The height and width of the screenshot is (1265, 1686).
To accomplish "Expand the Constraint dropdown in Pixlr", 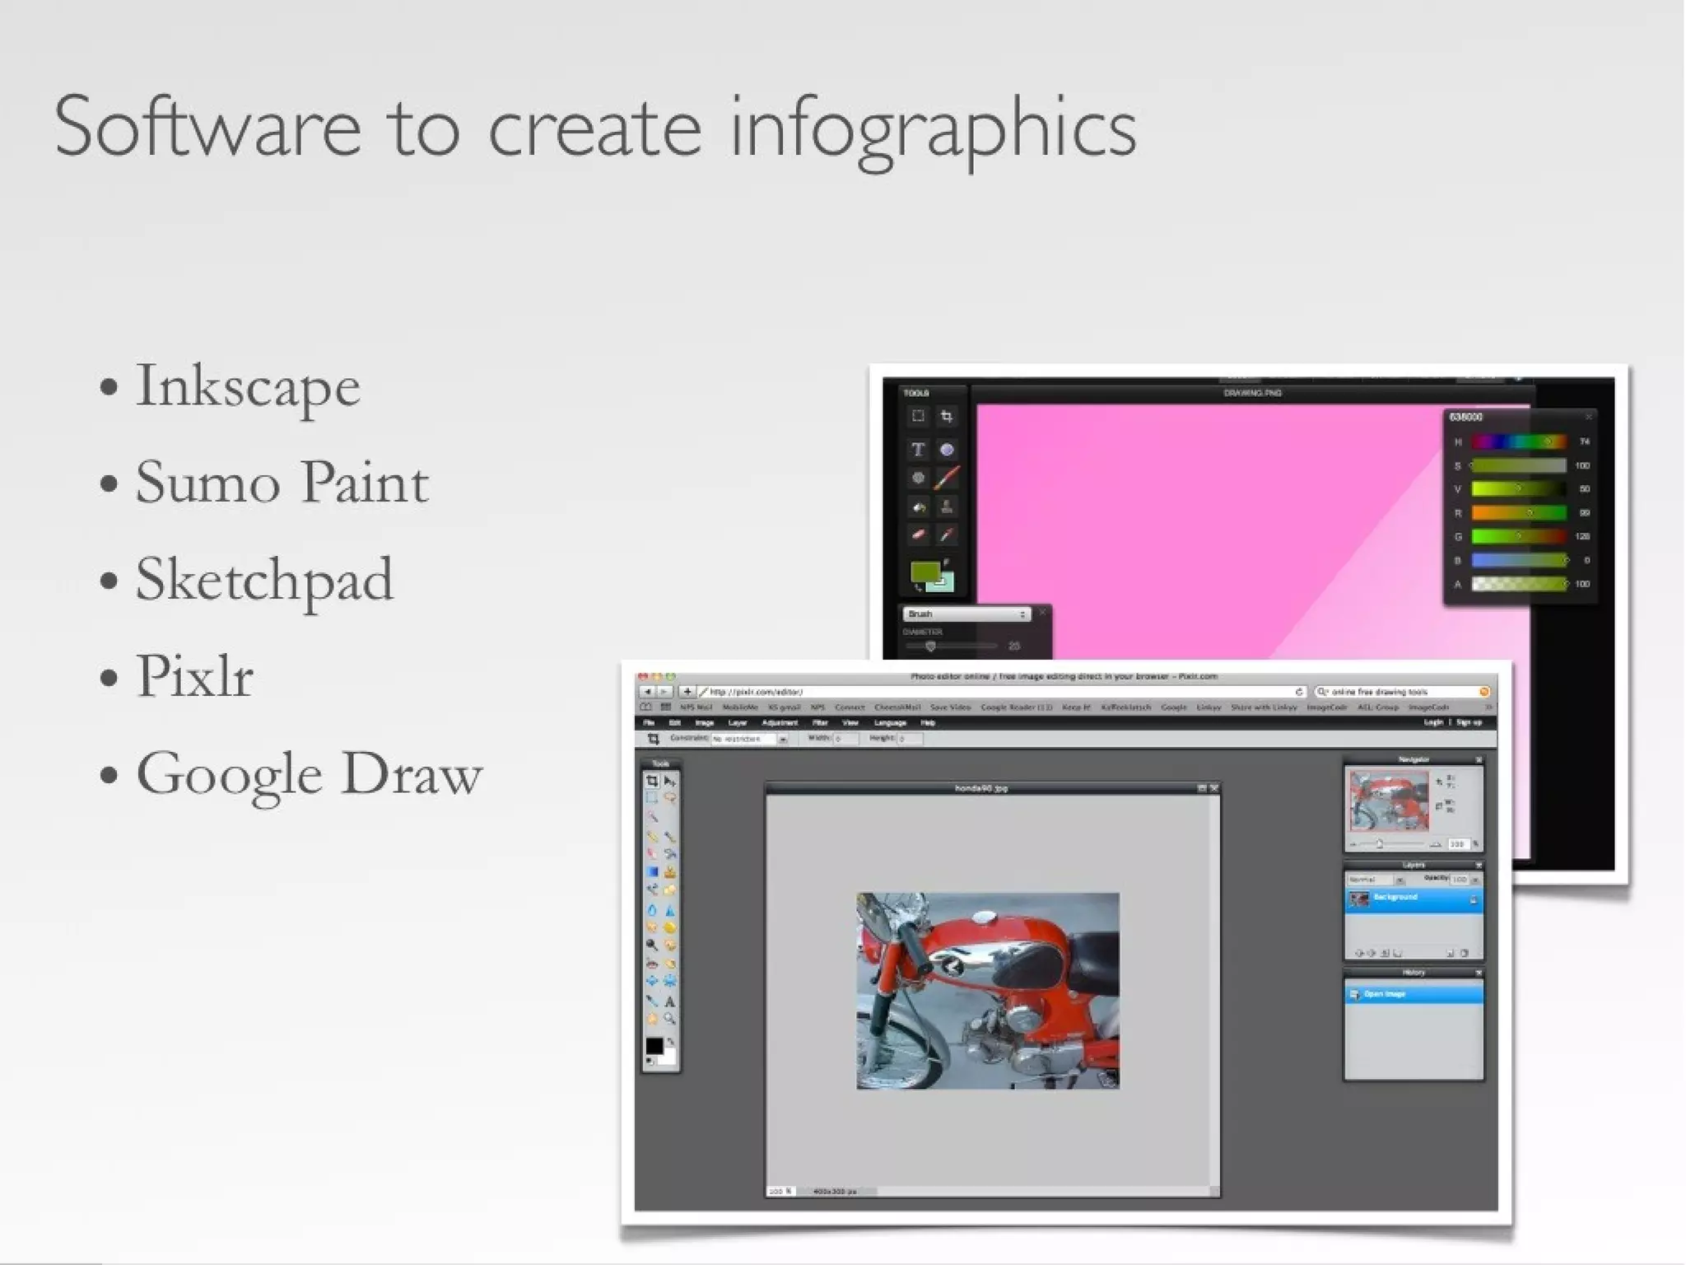I will pos(782,740).
